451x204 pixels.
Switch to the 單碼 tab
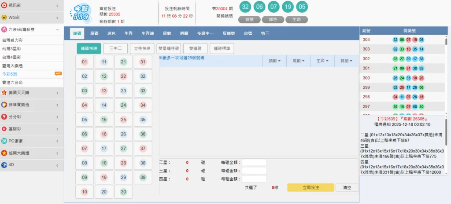94,33
